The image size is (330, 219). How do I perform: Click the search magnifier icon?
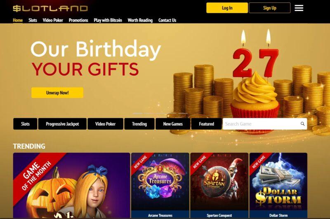click(x=302, y=124)
